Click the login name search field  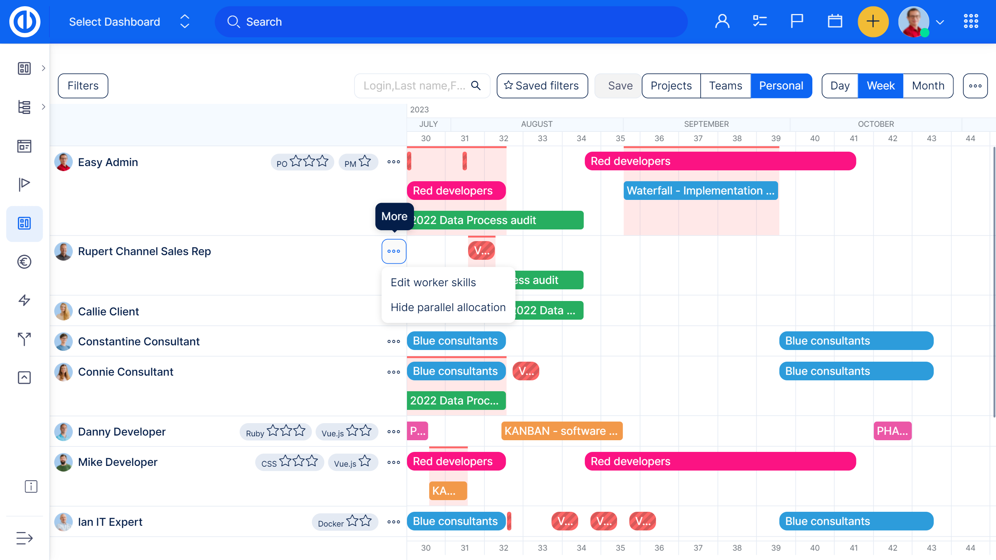pos(414,86)
